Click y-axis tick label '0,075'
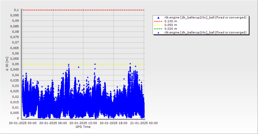Viewport: 258px width, 134px height. 15,37
